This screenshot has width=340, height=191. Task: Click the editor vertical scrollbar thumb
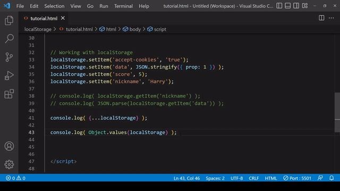[x=337, y=112]
